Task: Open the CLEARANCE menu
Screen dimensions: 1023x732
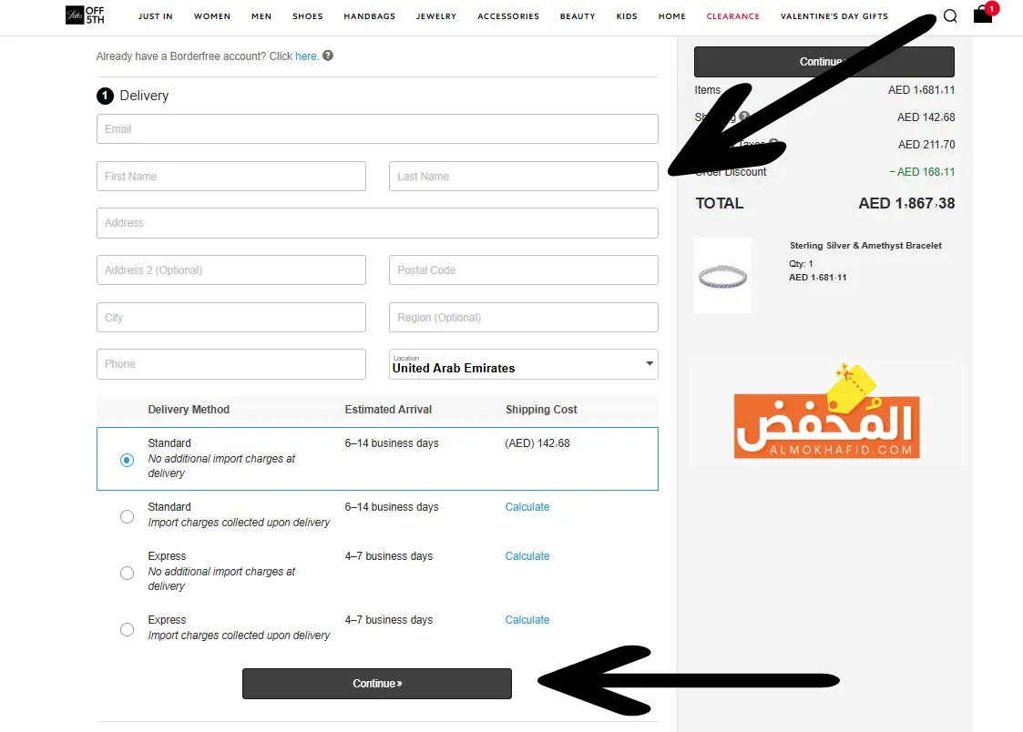Action: tap(732, 16)
